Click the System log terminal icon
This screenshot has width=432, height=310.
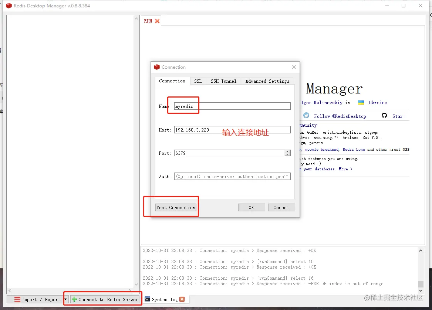[148, 299]
